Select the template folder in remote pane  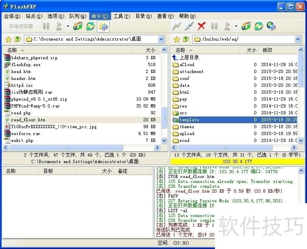coord(189,120)
